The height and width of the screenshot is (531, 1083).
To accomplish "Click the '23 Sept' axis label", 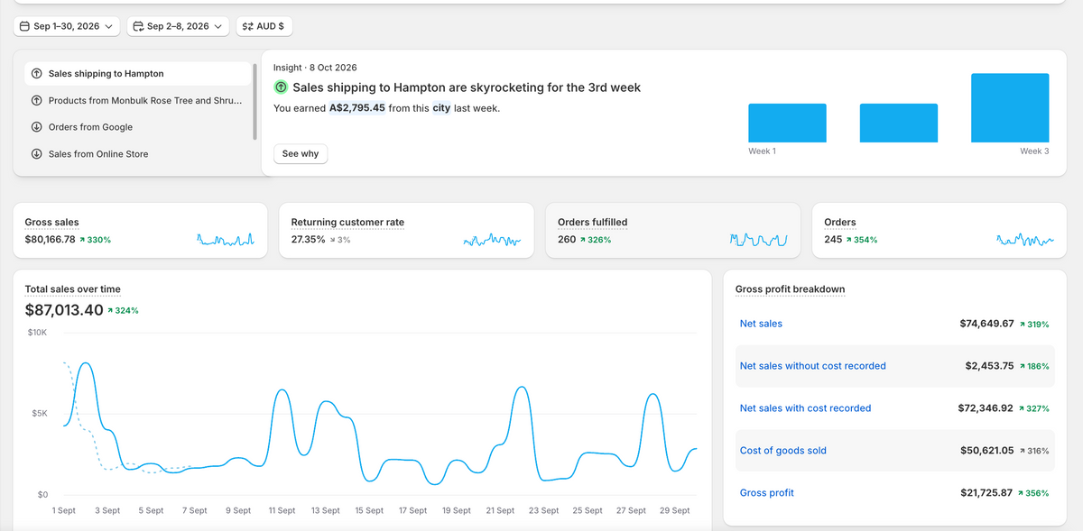I will click(x=543, y=510).
